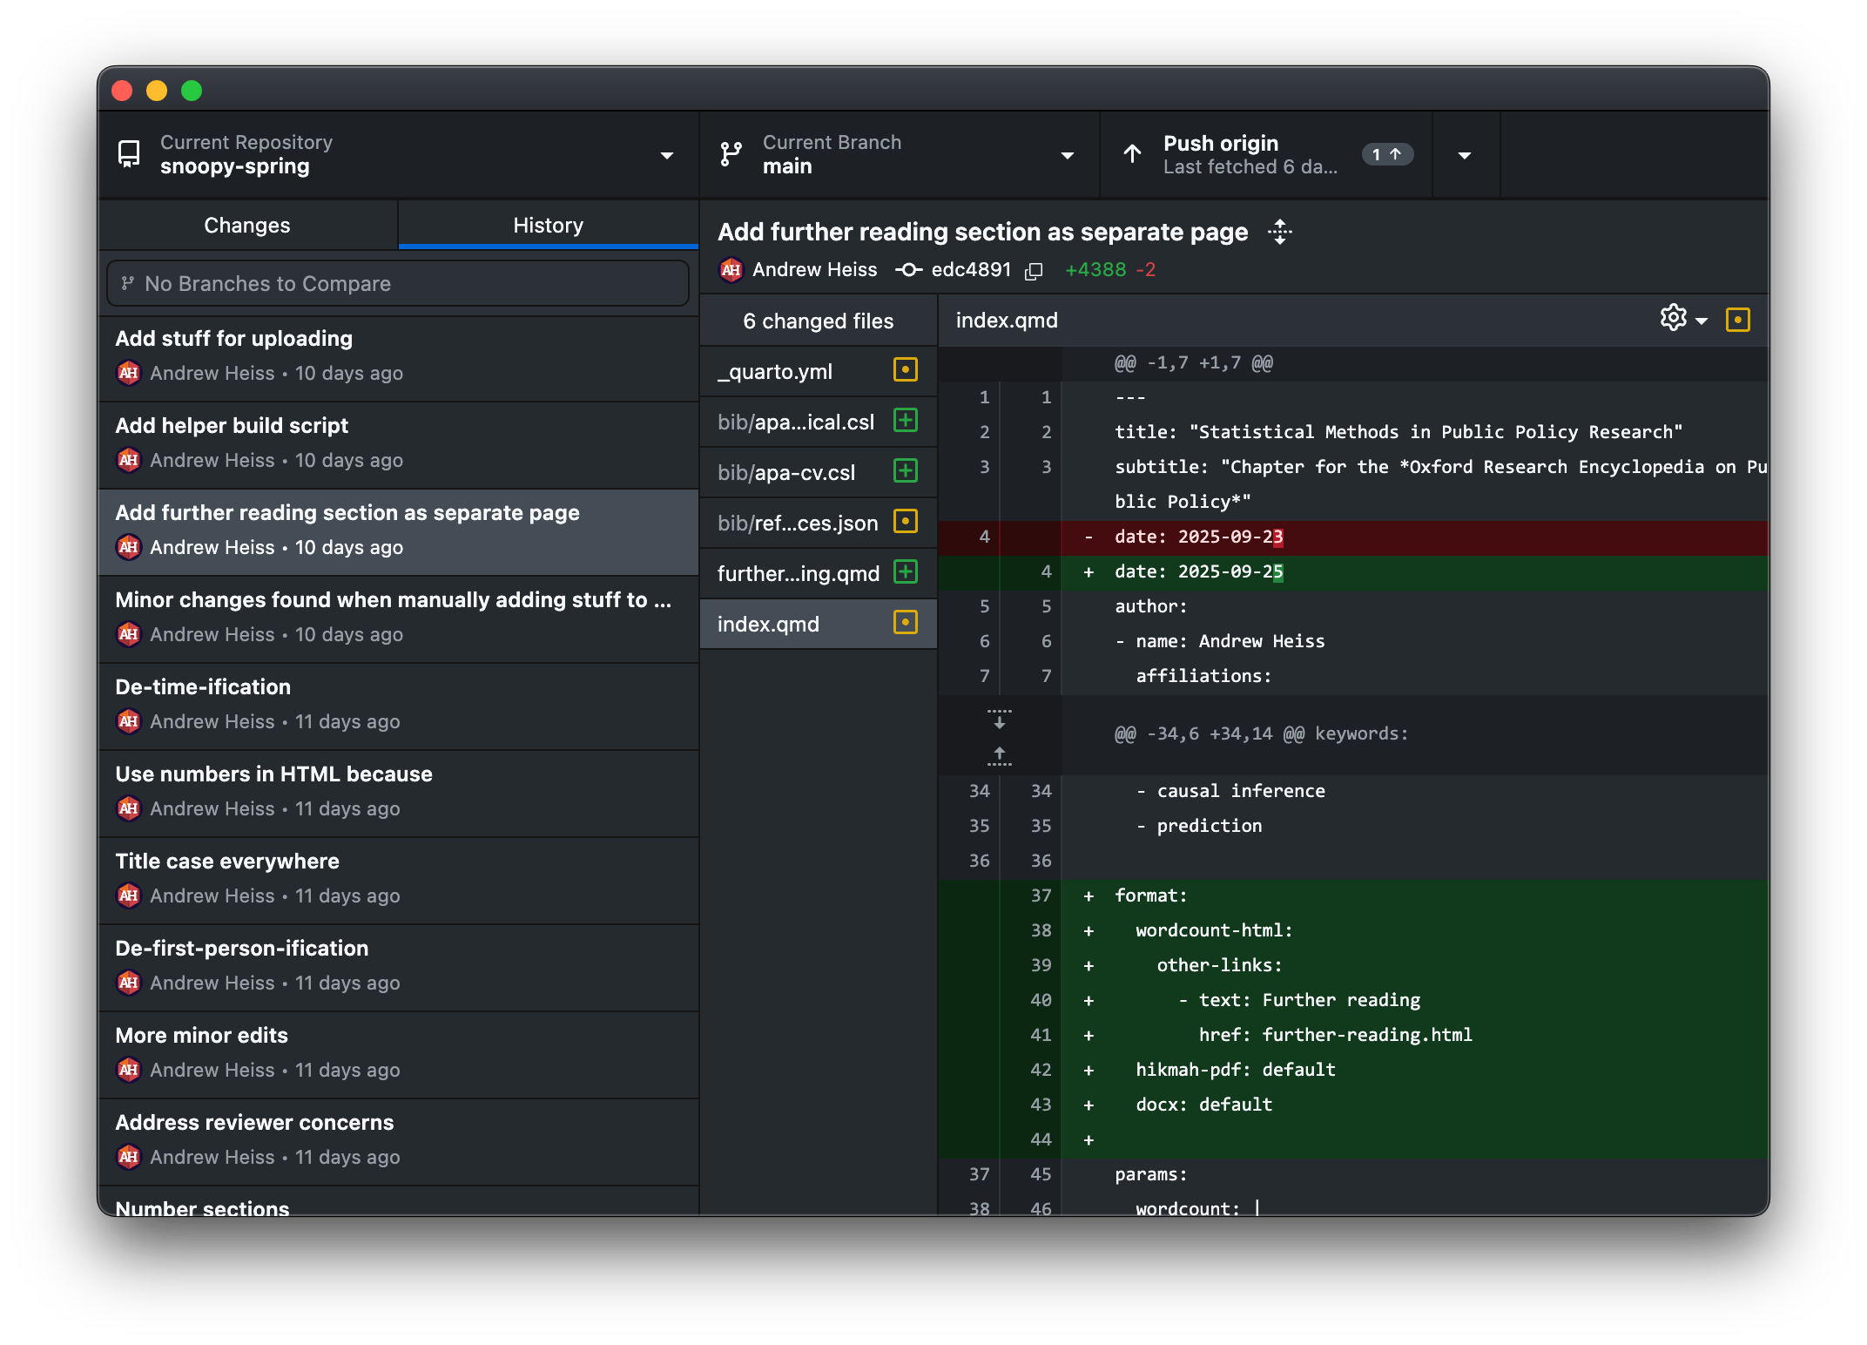Expand the Push origin options arrow
The width and height of the screenshot is (1867, 1345).
1465,155
